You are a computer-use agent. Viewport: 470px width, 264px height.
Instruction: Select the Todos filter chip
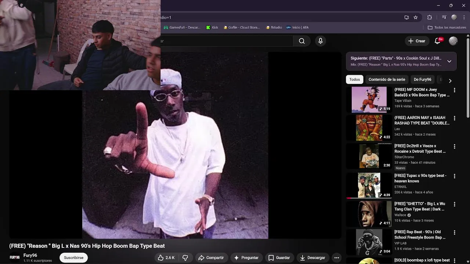click(x=354, y=80)
